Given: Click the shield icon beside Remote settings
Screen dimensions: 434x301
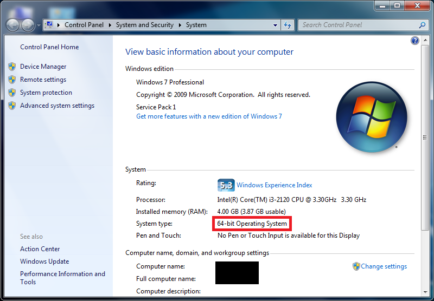Looking at the screenshot, I should 12,80.
